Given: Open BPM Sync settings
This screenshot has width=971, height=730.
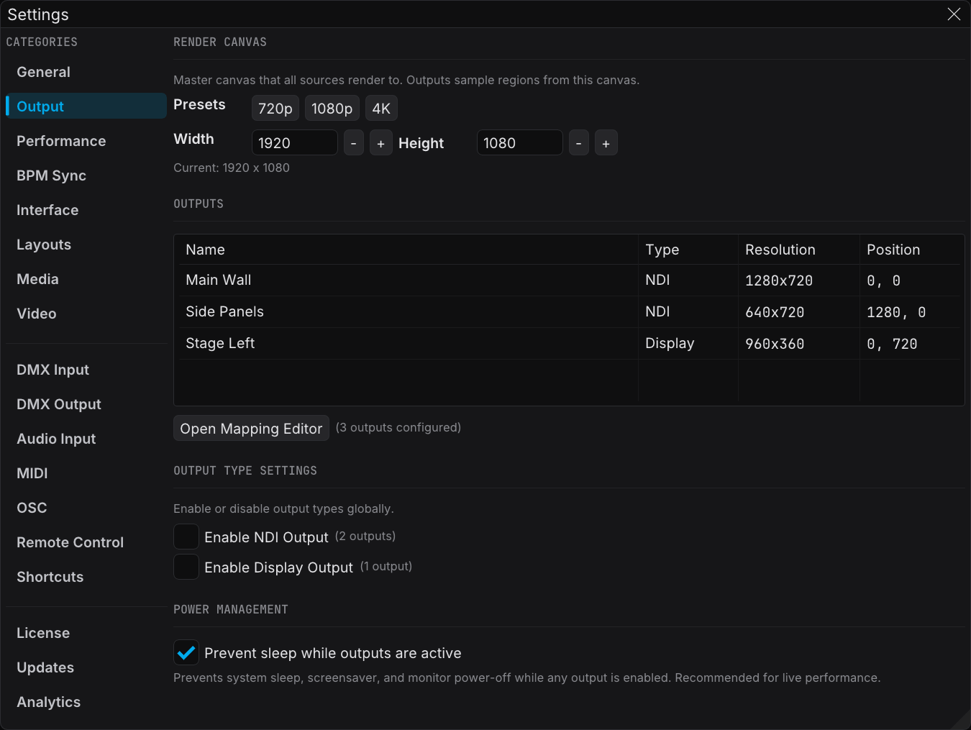Looking at the screenshot, I should click(x=86, y=175).
